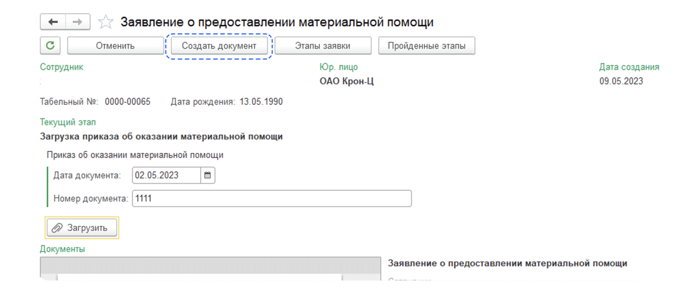The width and height of the screenshot is (698, 292).
Task: Select the Юр. лицо label
Action: click(339, 67)
